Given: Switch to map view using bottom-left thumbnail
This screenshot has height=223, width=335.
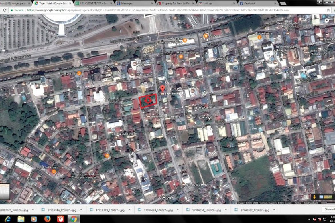Looking at the screenshot, I should point(5,192).
